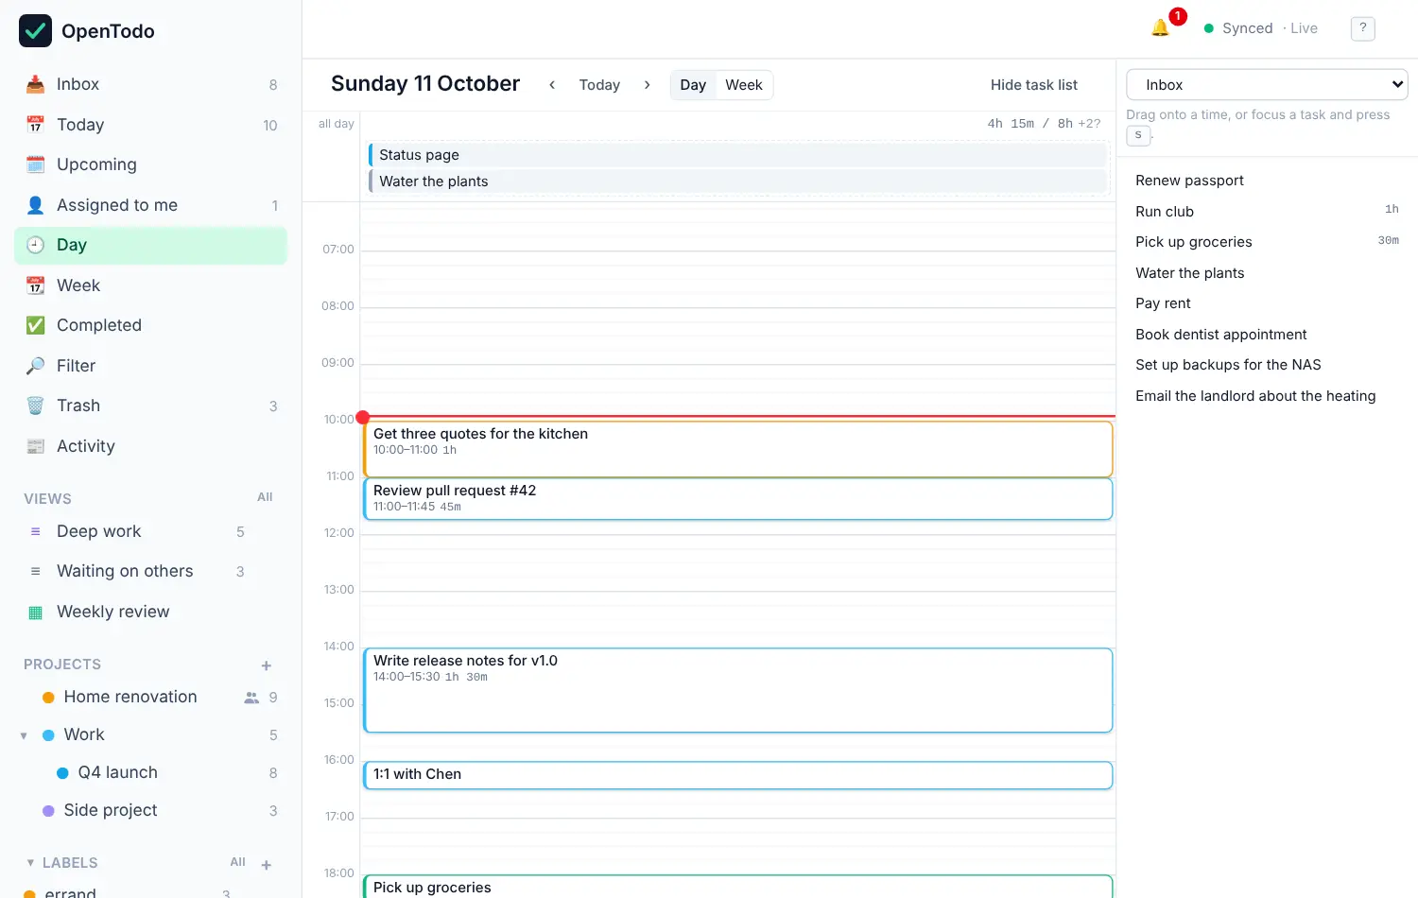This screenshot has height=898, width=1418.
Task: Go to the previous day arrow
Action: coord(552,85)
